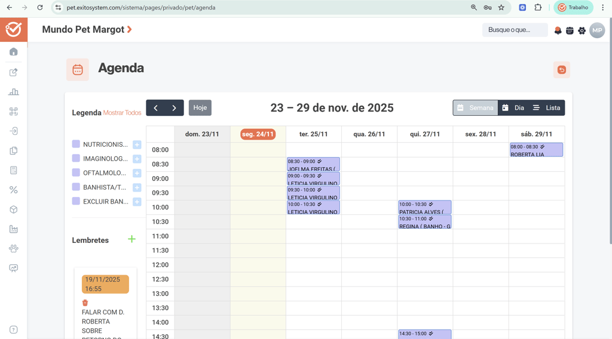The image size is (612, 339).
Task: Toggle BANHISTA/T... legend color box
Action: point(76,187)
